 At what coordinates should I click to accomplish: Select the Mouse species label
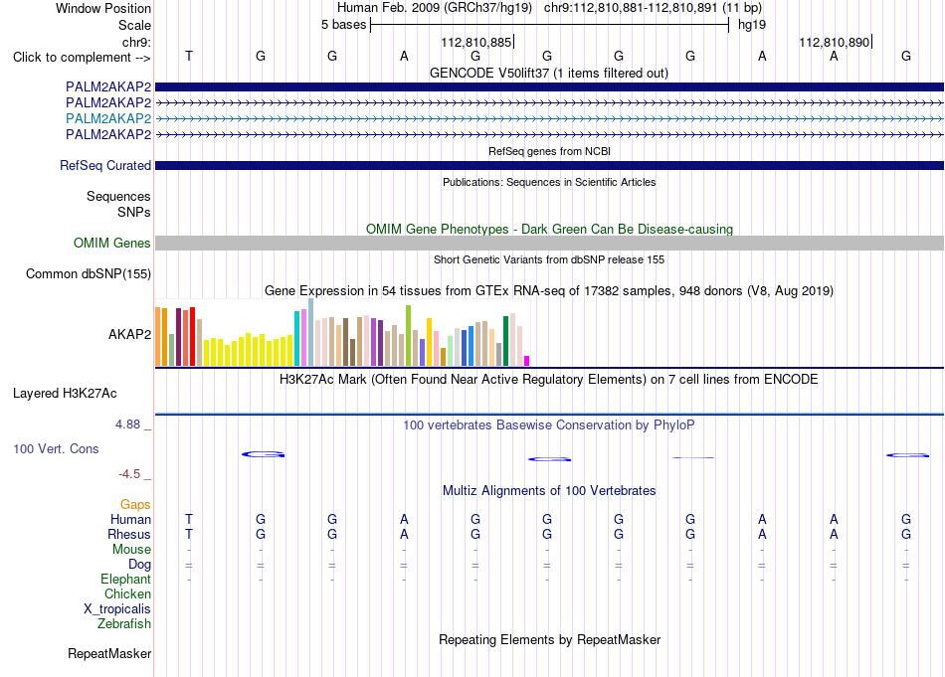(131, 550)
